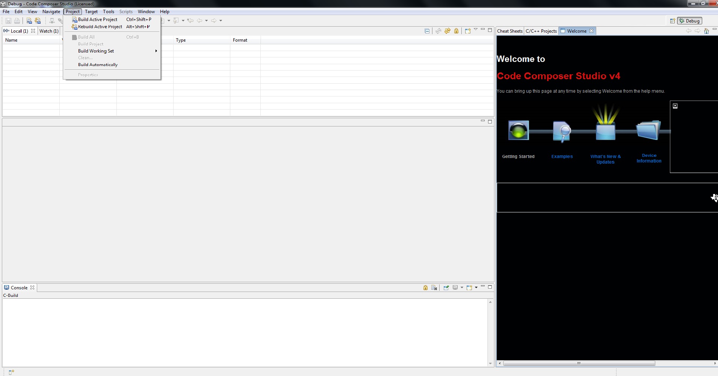Image resolution: width=718 pixels, height=376 pixels.
Task: Click the Save toolbar icon
Action: (8, 21)
